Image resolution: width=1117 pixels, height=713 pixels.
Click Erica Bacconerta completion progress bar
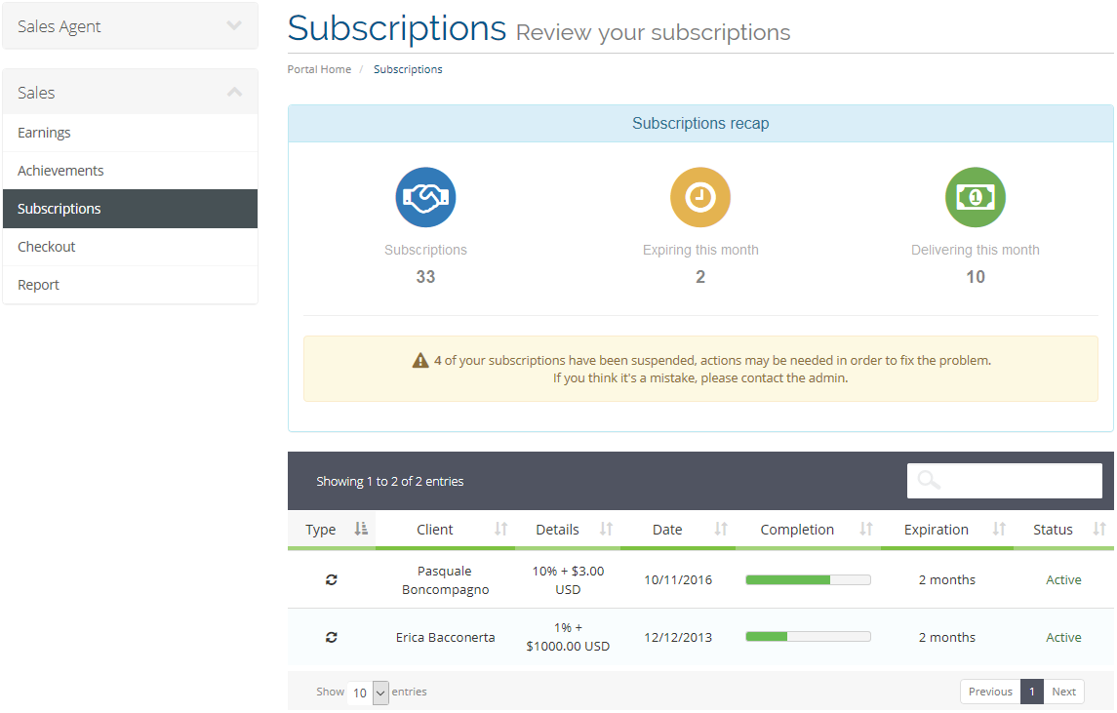pyautogui.click(x=808, y=637)
